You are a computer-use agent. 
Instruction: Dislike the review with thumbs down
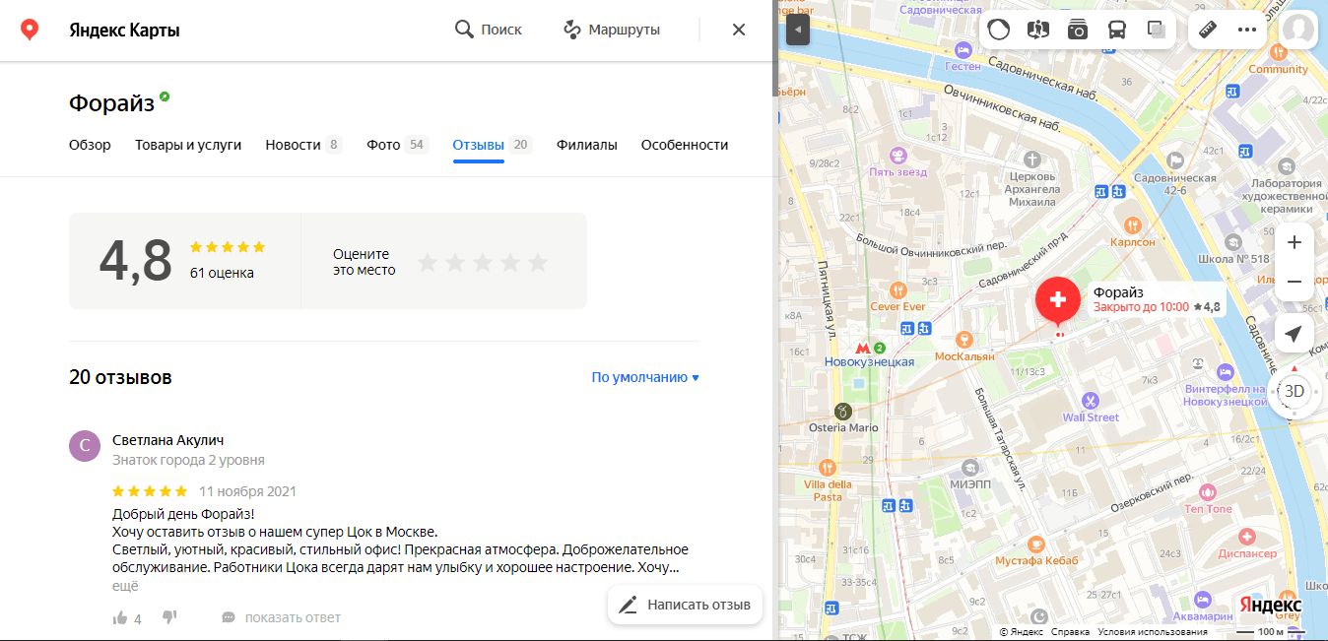[x=169, y=617]
